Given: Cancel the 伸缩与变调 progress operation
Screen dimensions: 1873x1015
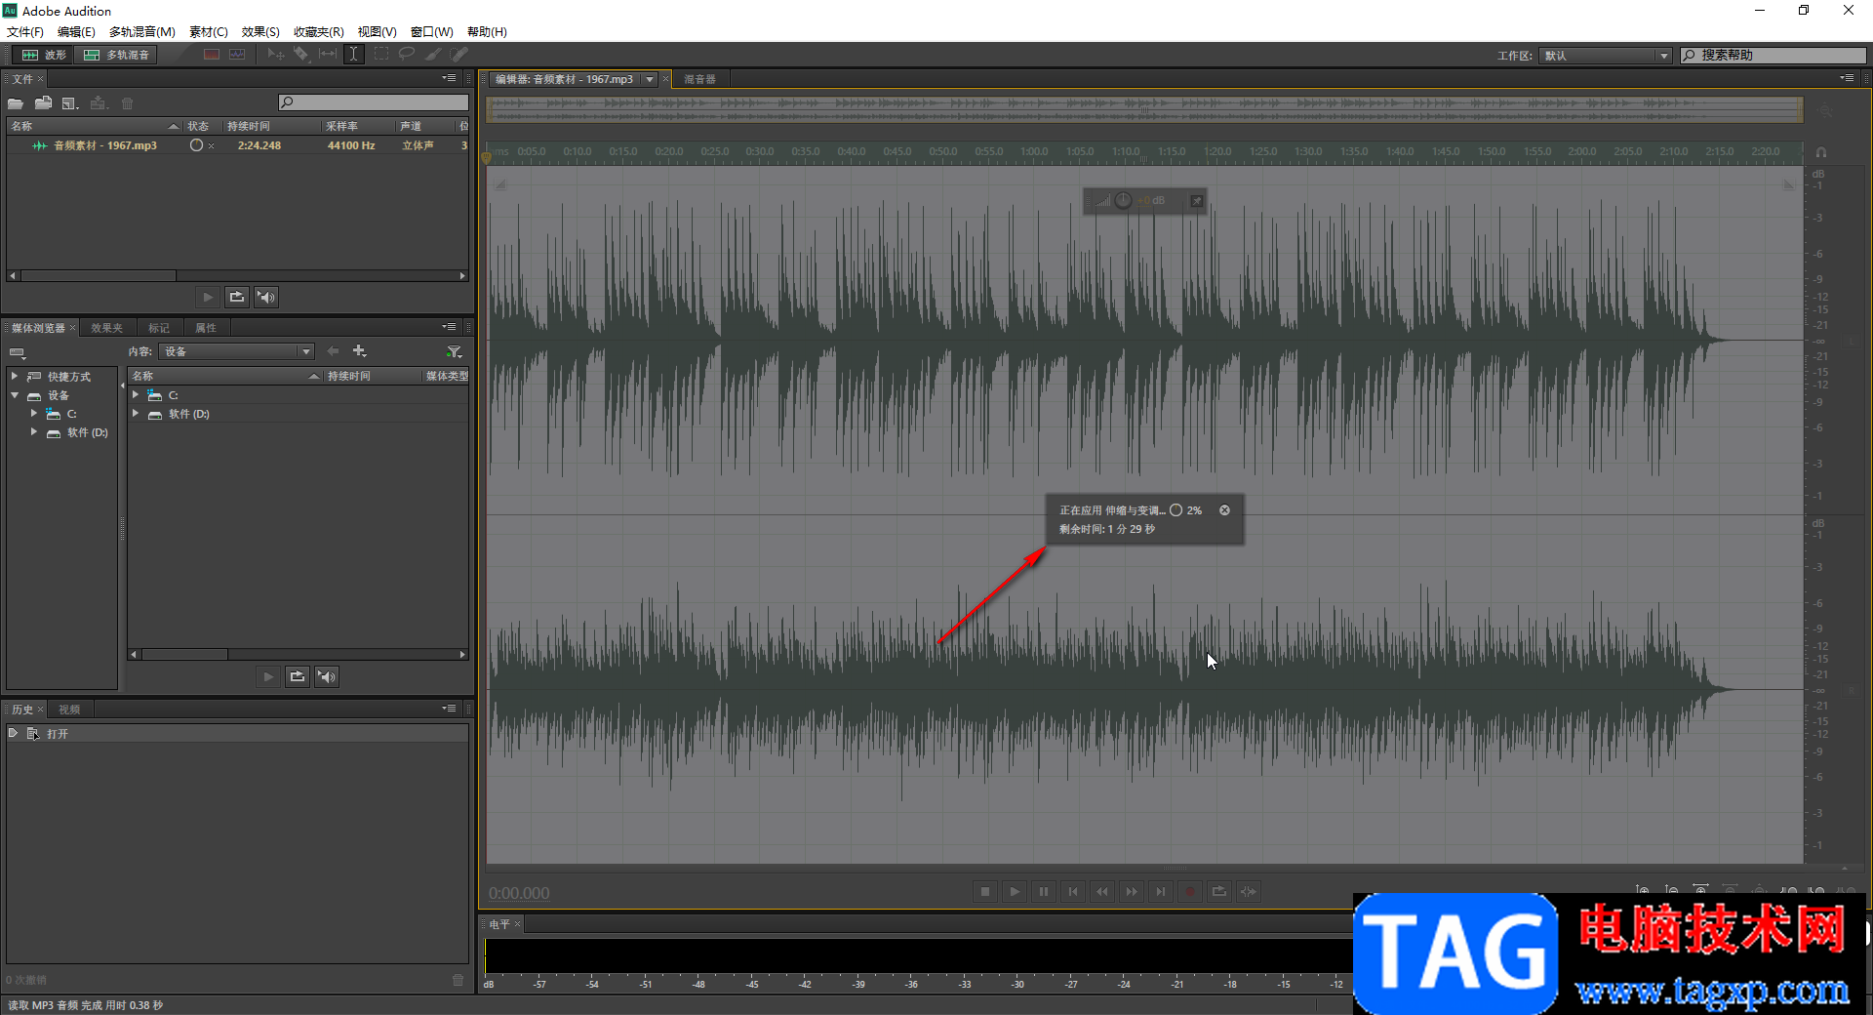Looking at the screenshot, I should click(1224, 510).
